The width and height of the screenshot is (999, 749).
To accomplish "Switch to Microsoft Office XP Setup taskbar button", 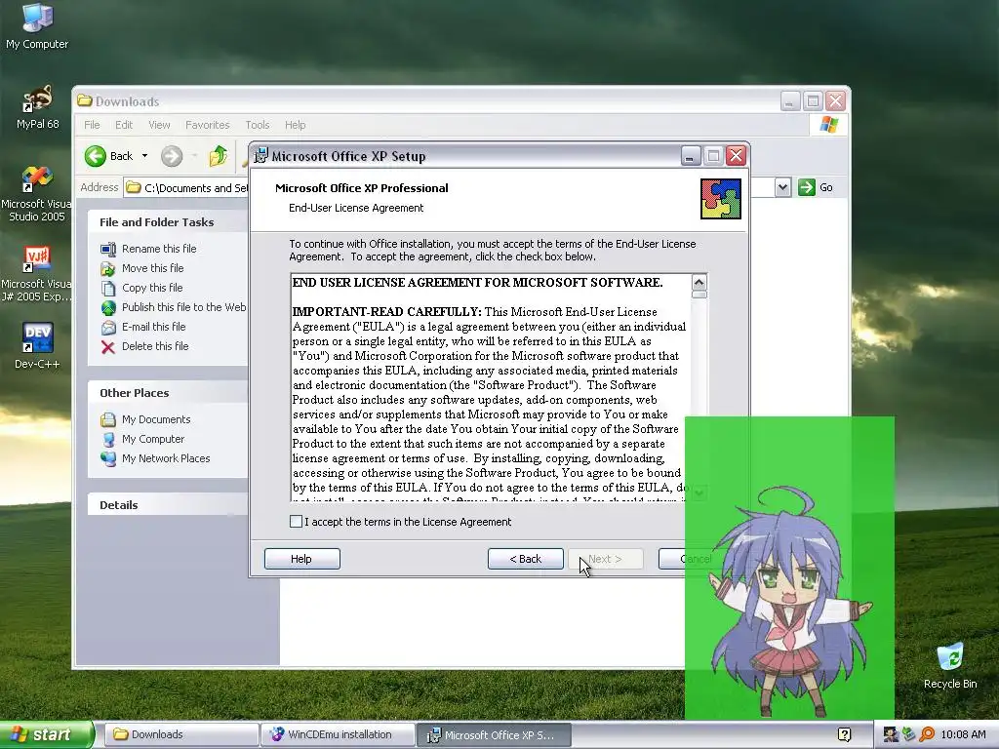I will coord(494,735).
